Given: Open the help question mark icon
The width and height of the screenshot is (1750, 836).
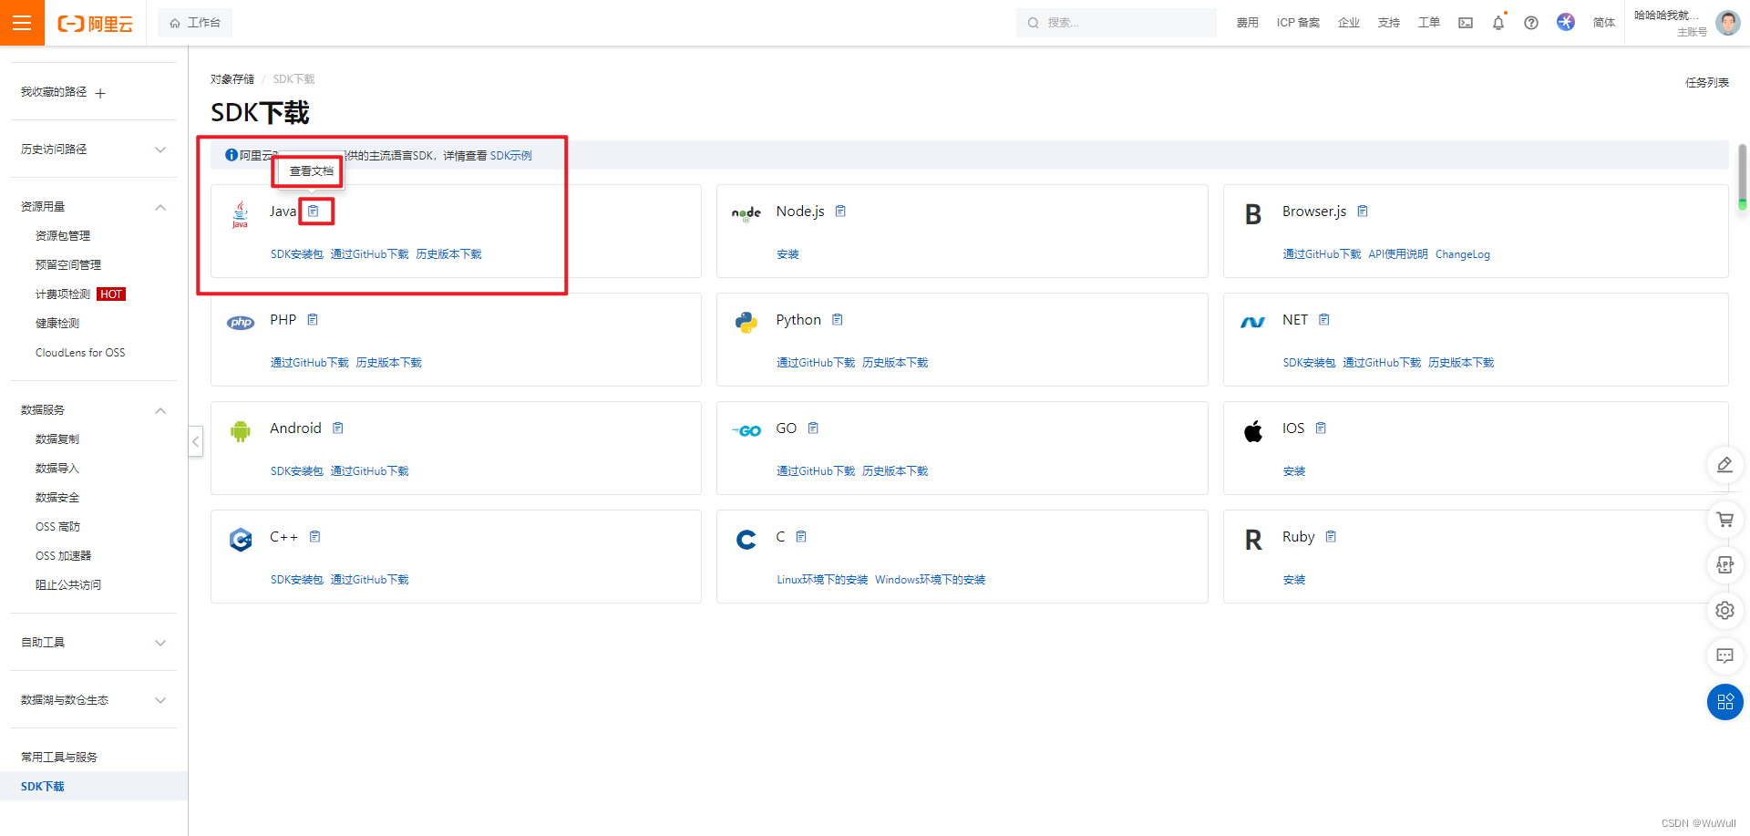Looking at the screenshot, I should point(1531,23).
